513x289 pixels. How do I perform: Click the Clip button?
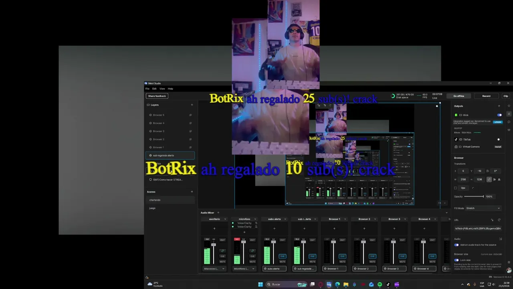coord(506,96)
